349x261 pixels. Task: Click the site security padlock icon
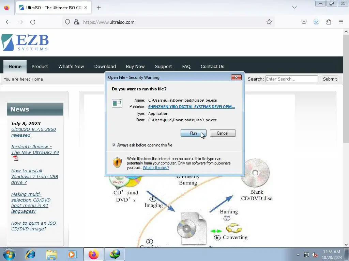pos(77,22)
